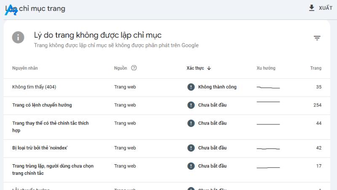
Task: Click the chỉ mục trang page title
Action: pos(42,8)
